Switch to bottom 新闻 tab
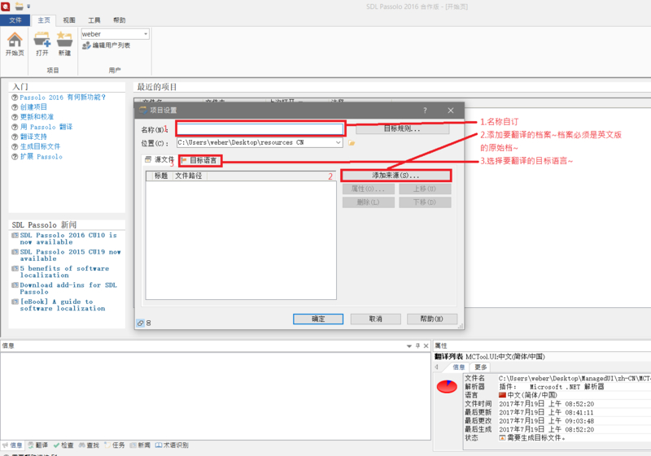Screen dimensions: 651x456 point(140,445)
